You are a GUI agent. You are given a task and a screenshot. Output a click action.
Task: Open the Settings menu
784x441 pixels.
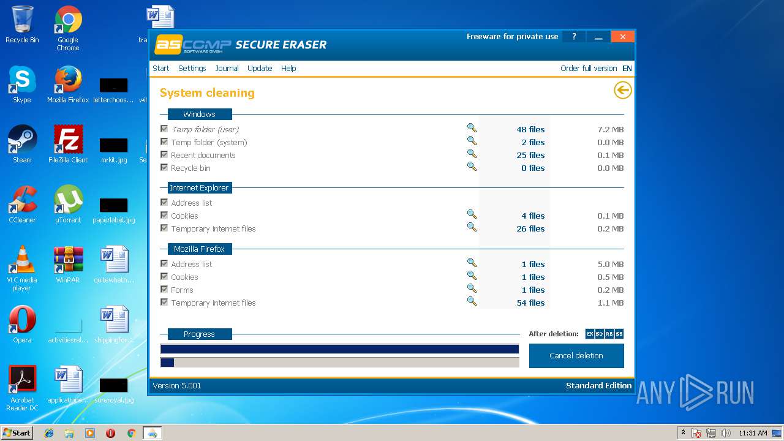(192, 69)
